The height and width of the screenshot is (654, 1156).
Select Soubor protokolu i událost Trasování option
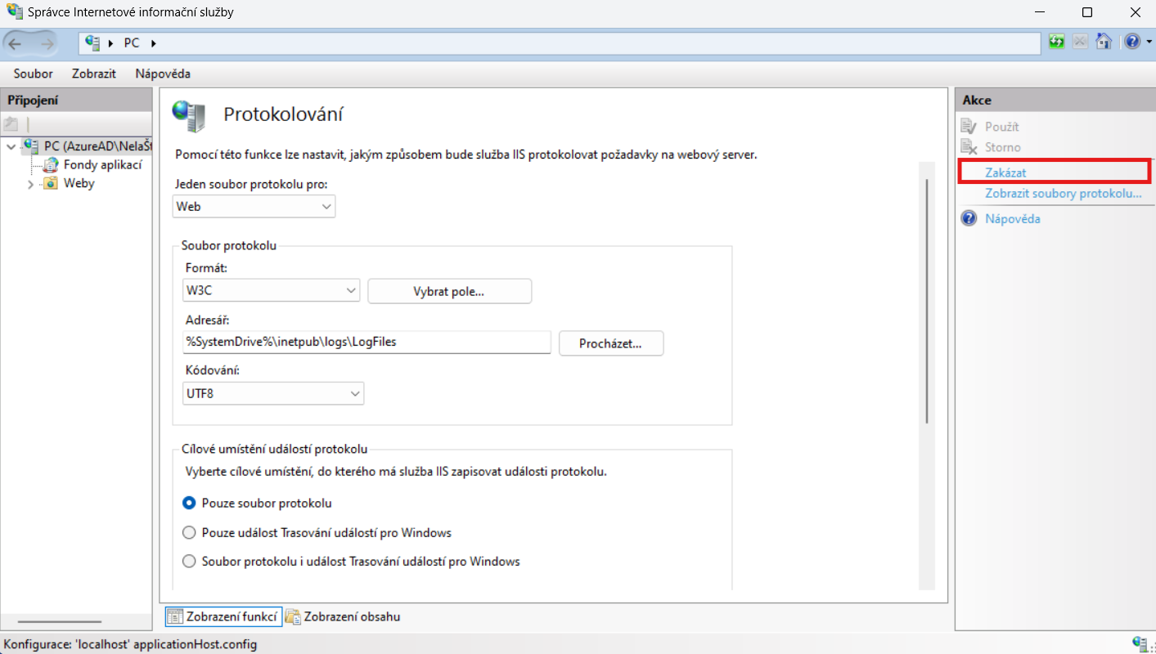click(x=189, y=562)
